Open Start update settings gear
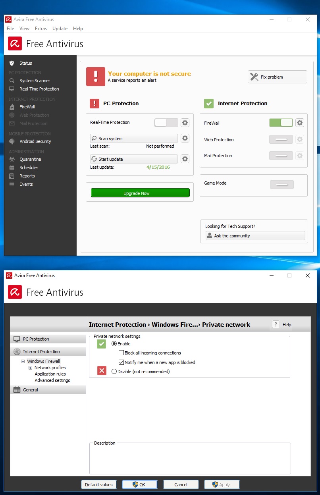This screenshot has height=495, width=320. tap(185, 159)
